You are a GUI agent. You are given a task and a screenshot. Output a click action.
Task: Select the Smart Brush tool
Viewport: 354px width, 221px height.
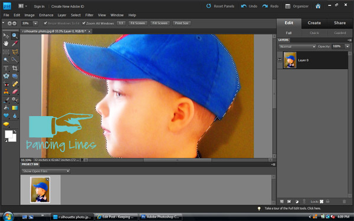15,100
